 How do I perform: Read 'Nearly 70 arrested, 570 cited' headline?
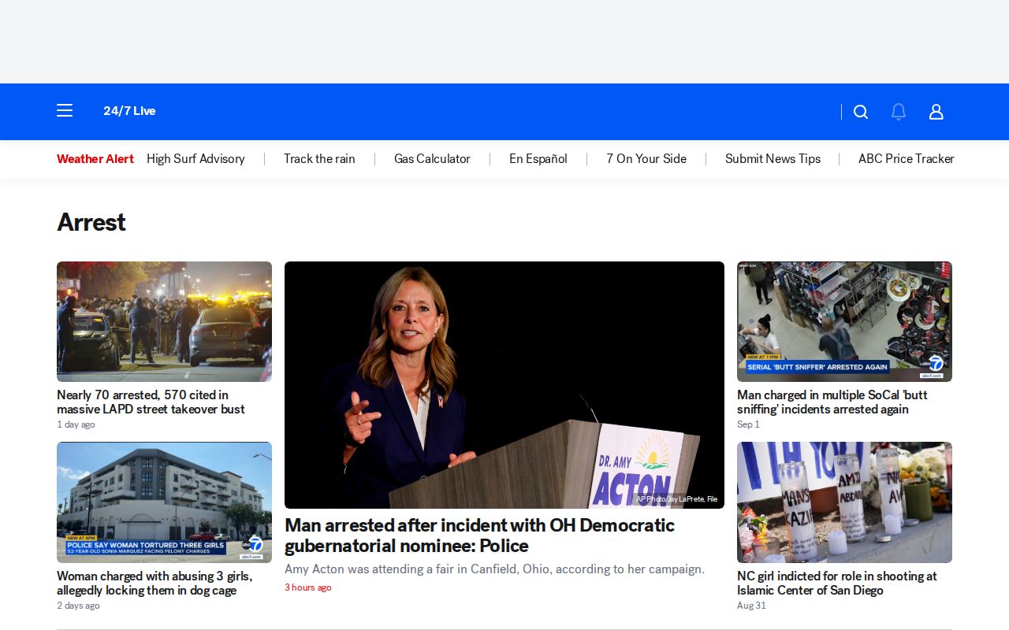click(x=151, y=402)
